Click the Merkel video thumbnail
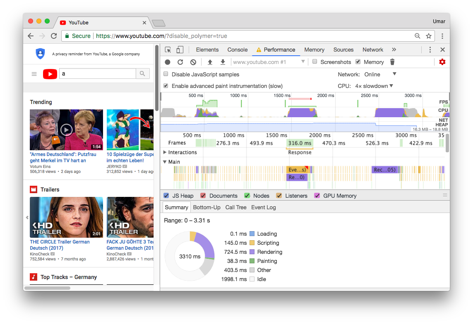Image resolution: width=473 pixels, height=324 pixels. [x=66, y=130]
